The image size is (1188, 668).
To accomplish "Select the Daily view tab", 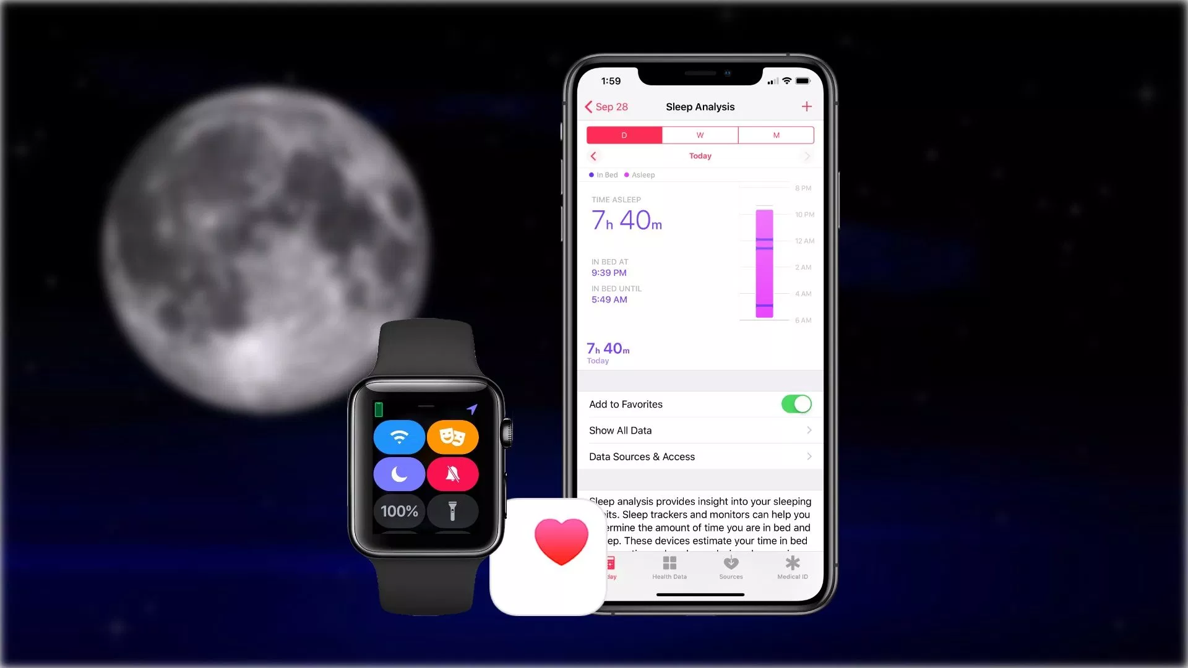I will (623, 134).
